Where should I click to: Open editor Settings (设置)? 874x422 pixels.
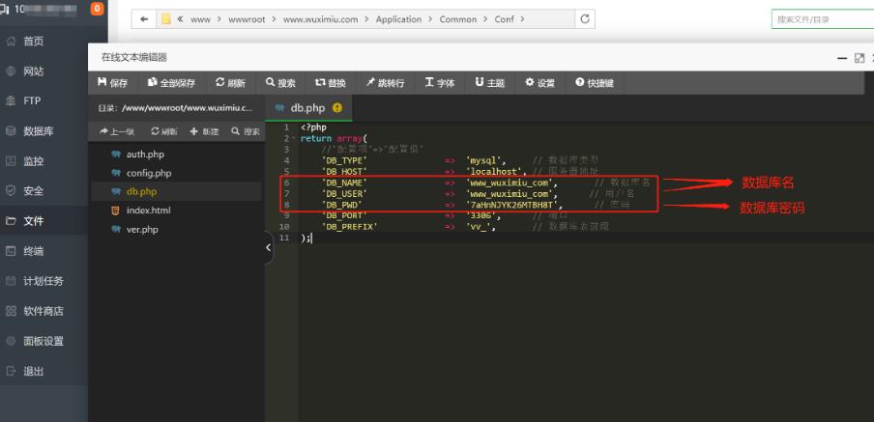(x=539, y=83)
